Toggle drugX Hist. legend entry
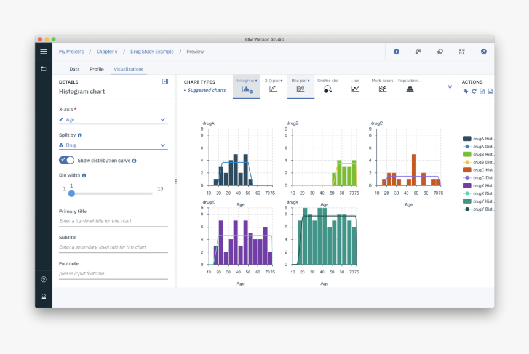Viewport: 529px width, 354px height. 478,185
